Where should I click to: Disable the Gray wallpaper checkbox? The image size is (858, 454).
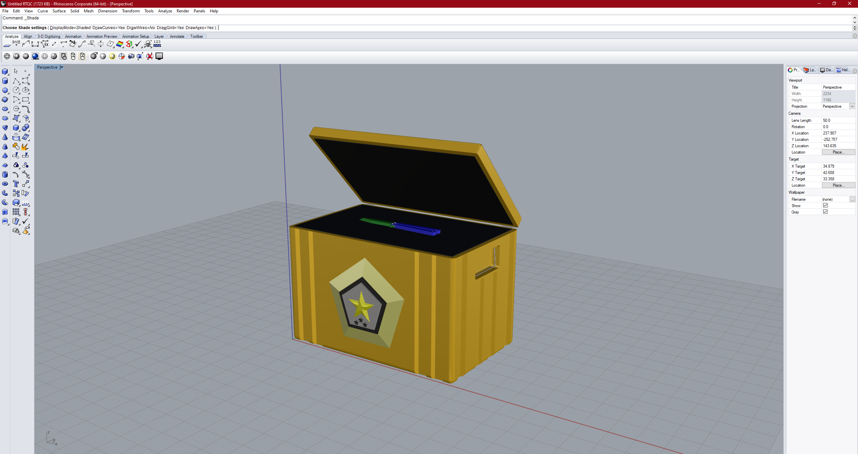[825, 212]
